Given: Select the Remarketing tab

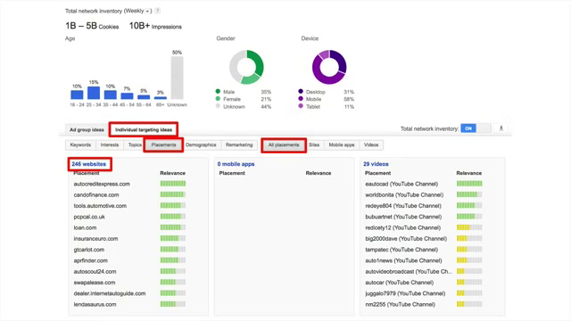Looking at the screenshot, I should tap(239, 144).
